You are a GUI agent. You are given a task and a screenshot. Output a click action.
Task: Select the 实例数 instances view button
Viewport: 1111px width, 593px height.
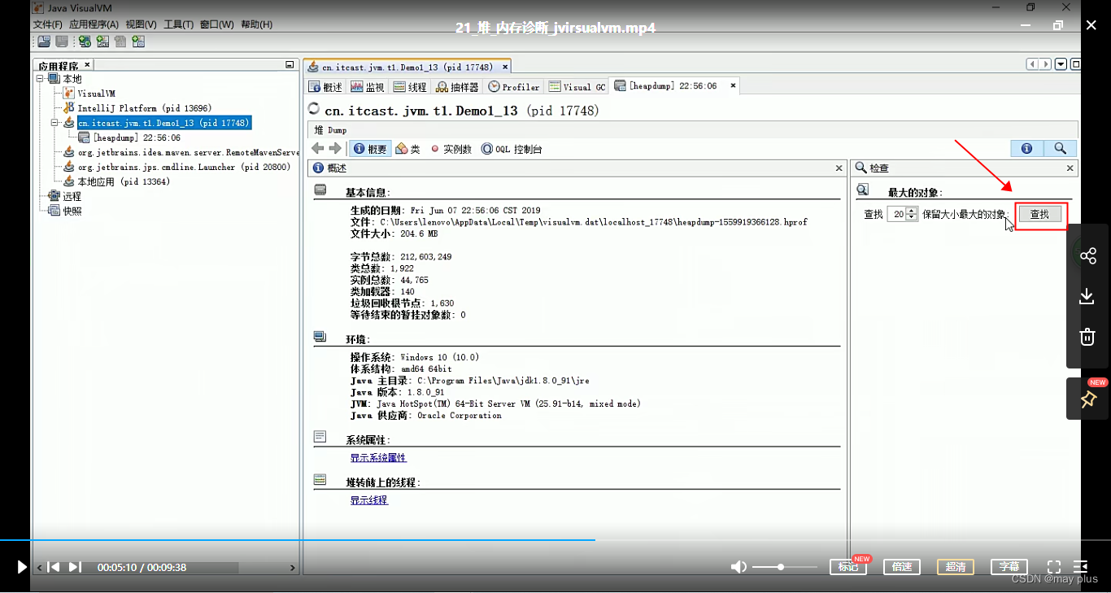tap(451, 149)
